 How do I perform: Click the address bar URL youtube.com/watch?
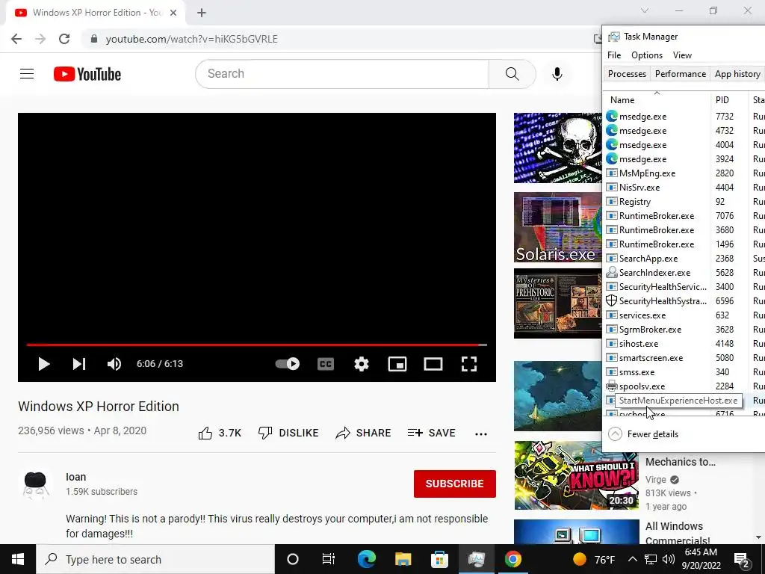pos(192,39)
